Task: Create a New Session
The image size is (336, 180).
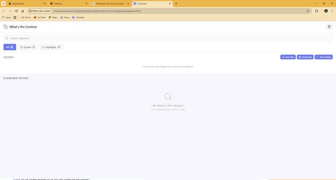Action: 323,57
